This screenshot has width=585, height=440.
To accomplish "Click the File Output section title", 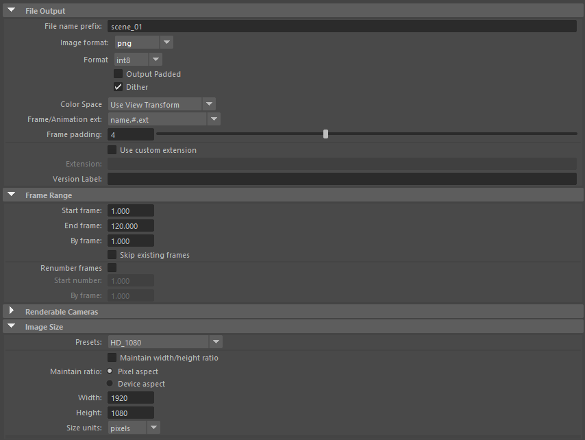I will [45, 11].
